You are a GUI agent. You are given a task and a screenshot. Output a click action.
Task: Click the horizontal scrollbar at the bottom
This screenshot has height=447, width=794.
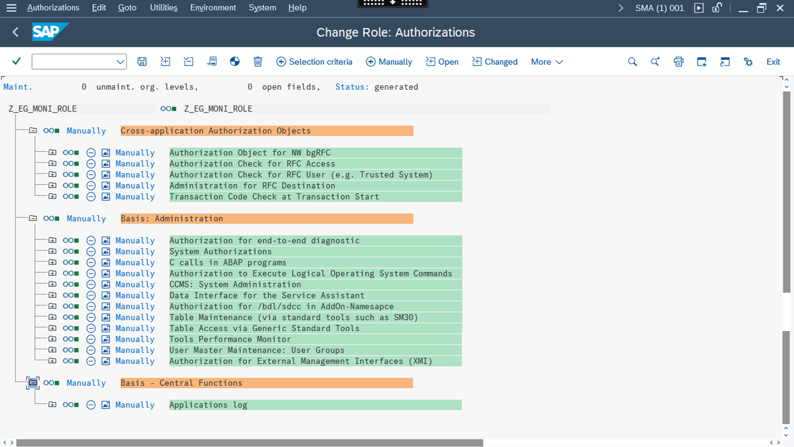[249, 443]
